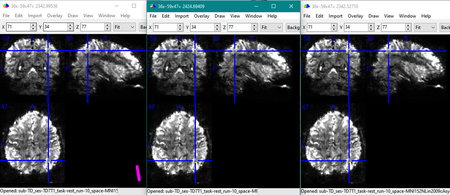Screen dimensions: 450x195
Task: Open the Help menu in the right window
Action: [x=426, y=16]
